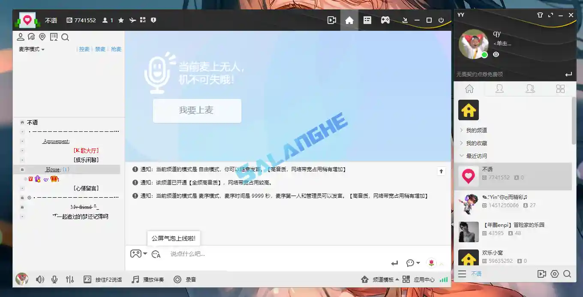The width and height of the screenshot is (583, 297).
Task: Open the audio mixer sliders icon
Action: point(70,279)
